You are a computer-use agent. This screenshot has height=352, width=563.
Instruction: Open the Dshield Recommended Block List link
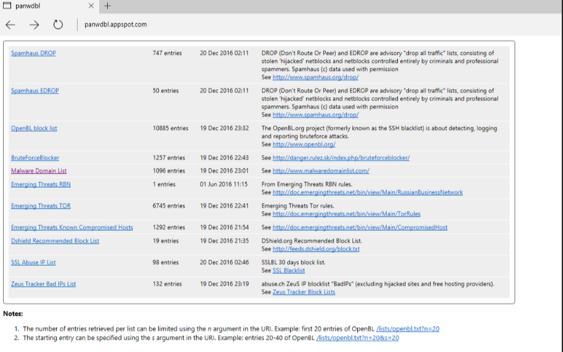point(55,241)
